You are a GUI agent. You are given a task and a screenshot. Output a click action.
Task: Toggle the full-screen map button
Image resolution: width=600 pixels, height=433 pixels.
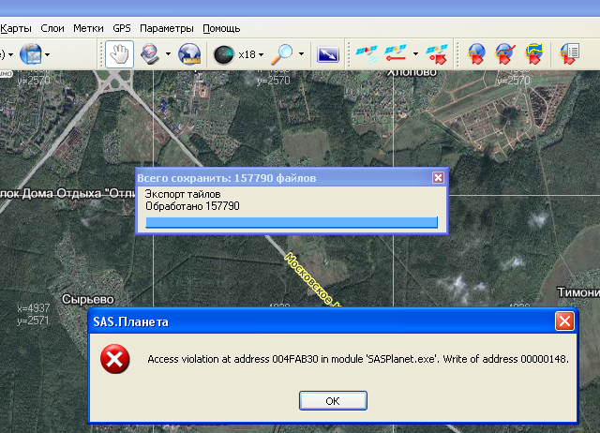(327, 54)
